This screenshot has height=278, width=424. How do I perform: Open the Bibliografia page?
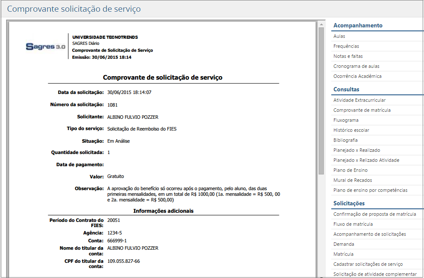[x=345, y=140]
